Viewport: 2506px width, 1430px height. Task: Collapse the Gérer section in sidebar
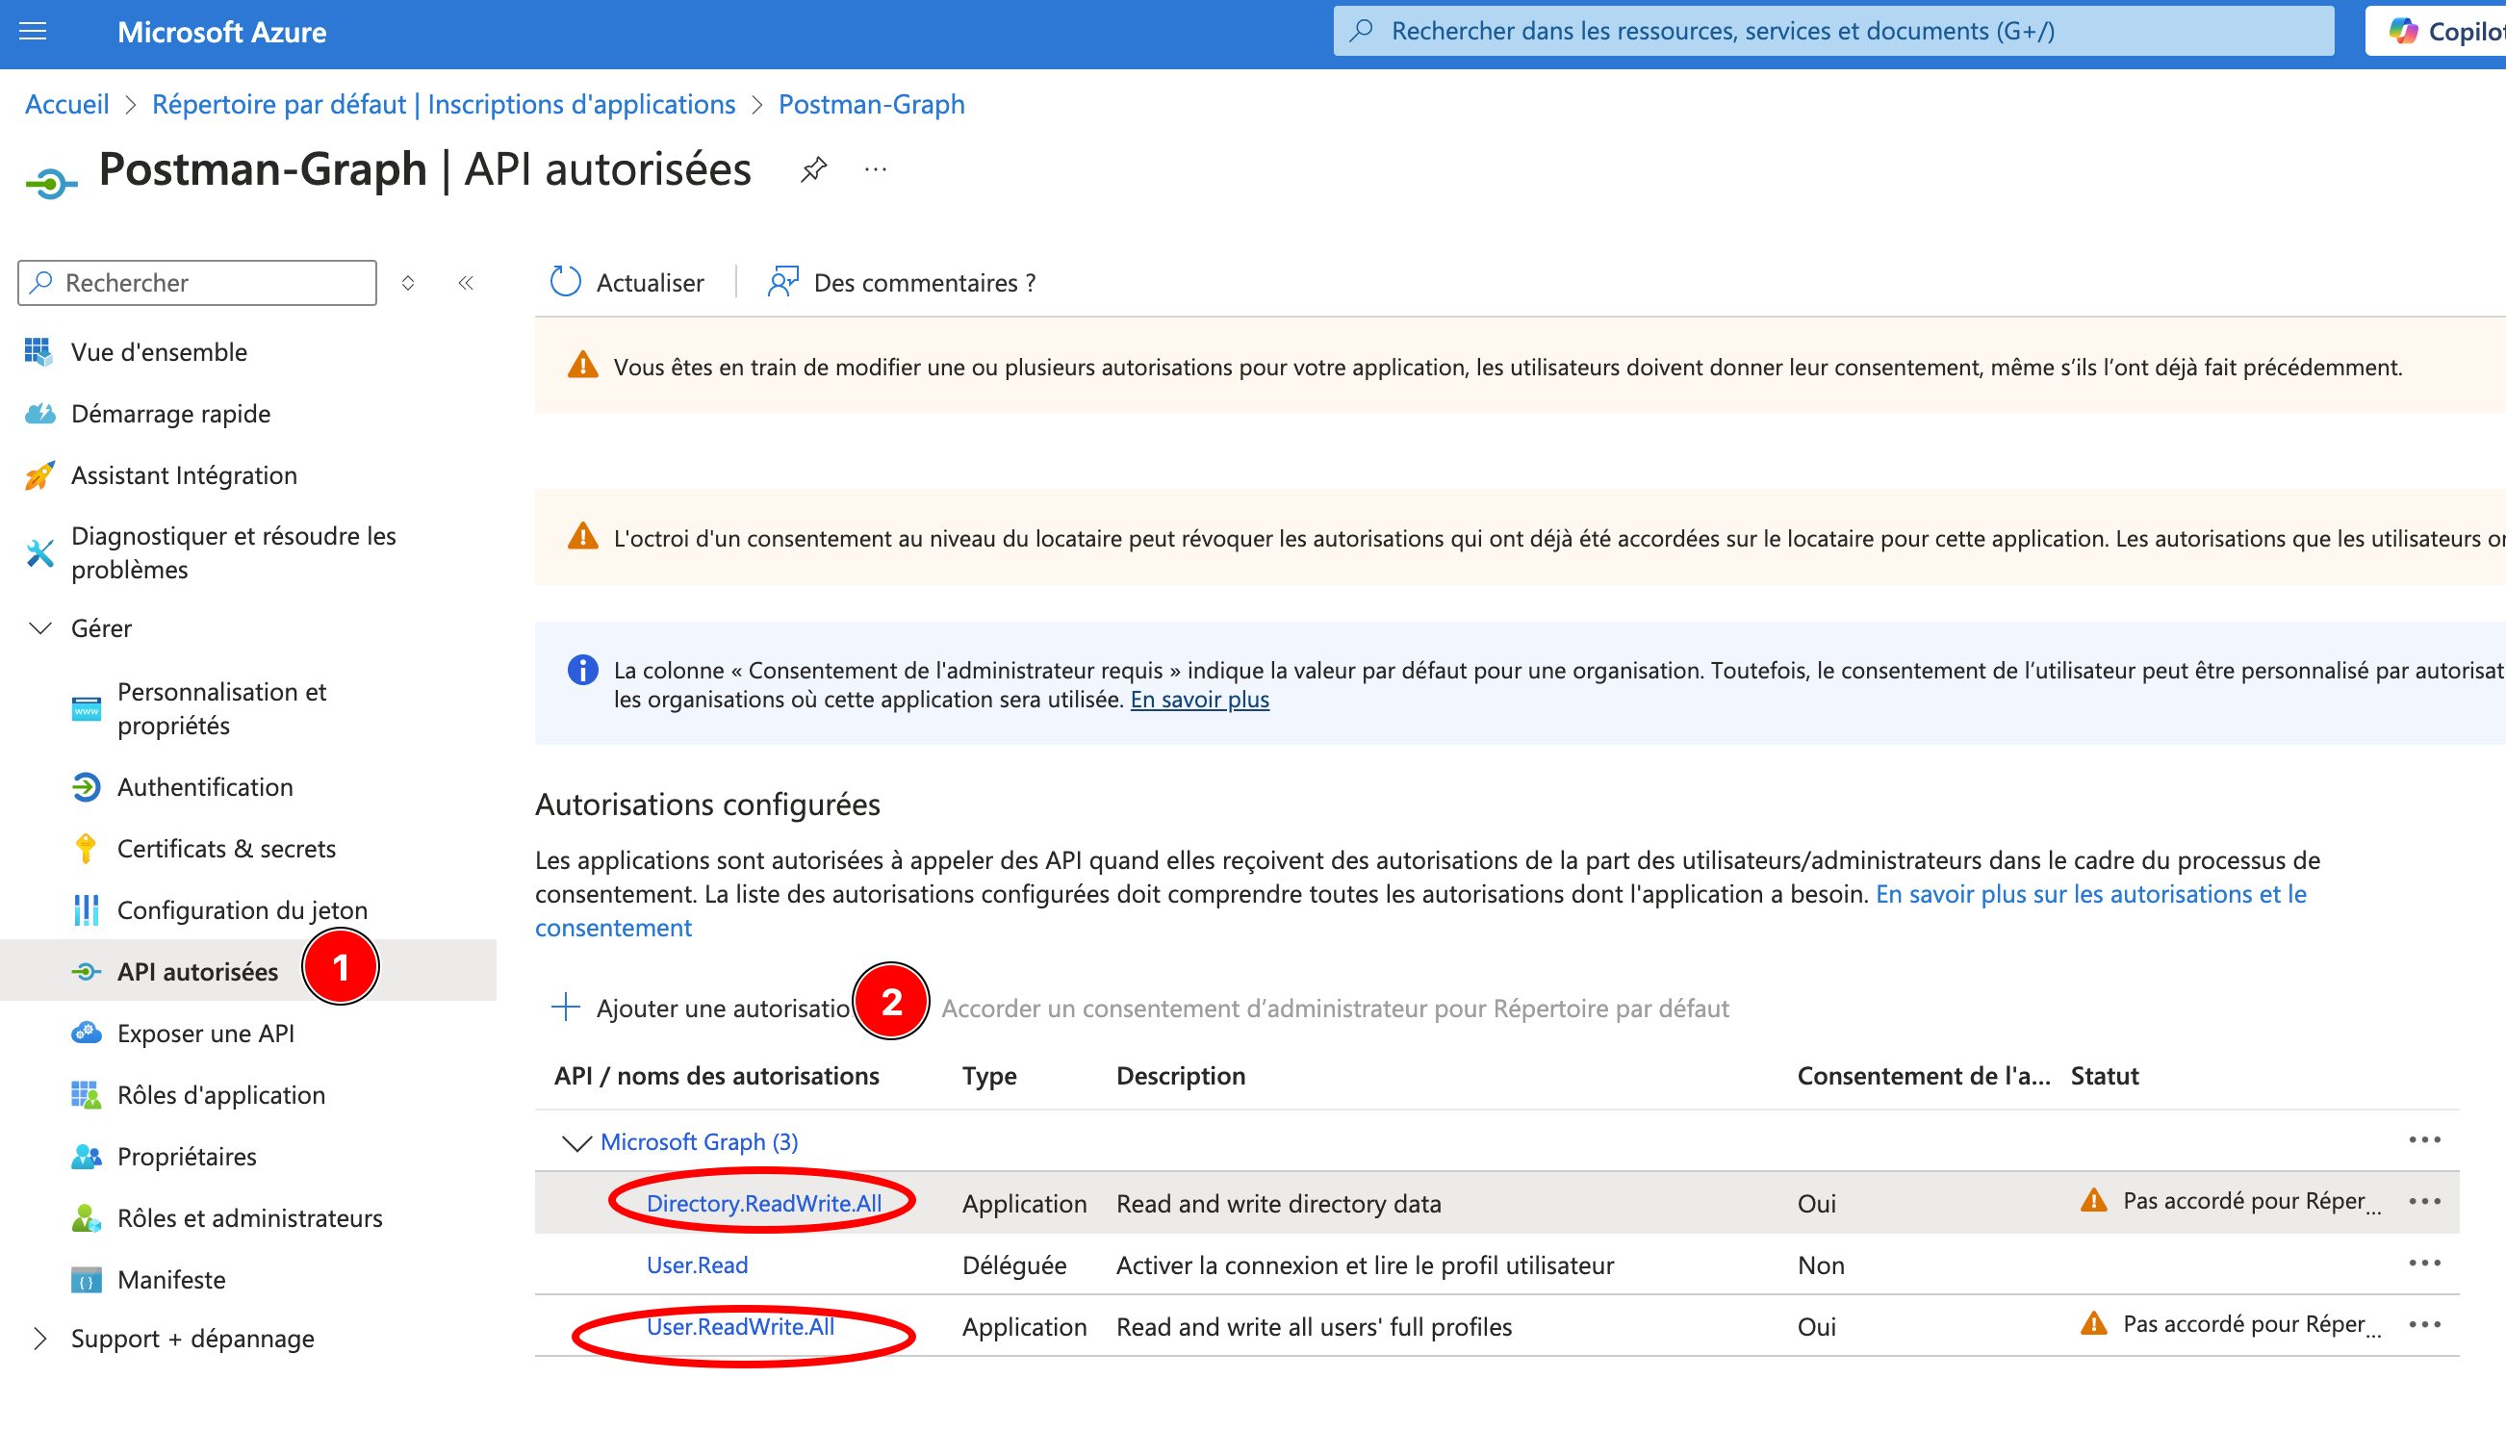[x=40, y=627]
